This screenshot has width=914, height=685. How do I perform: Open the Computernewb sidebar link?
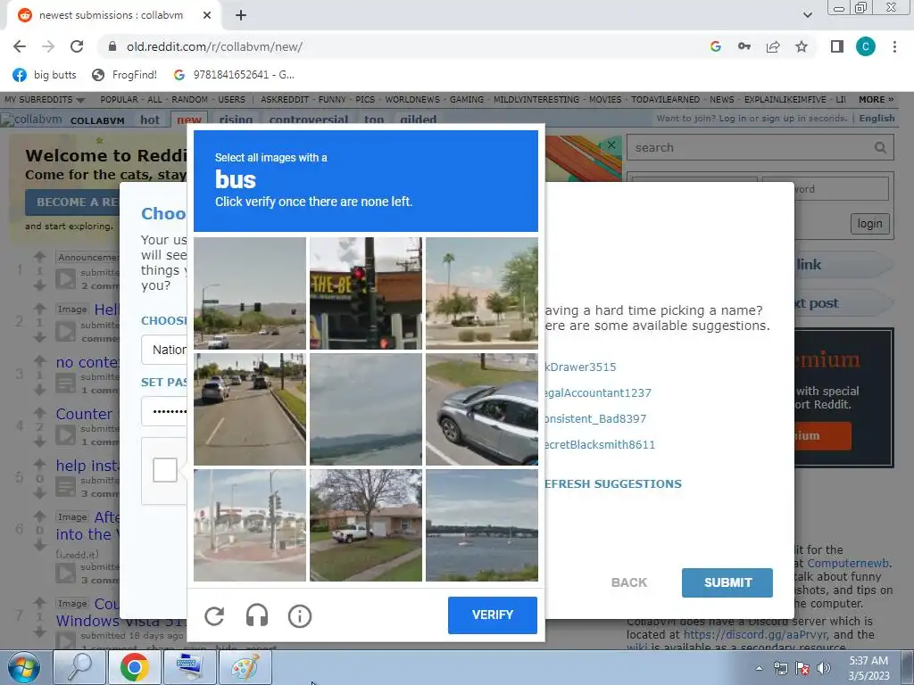point(848,564)
